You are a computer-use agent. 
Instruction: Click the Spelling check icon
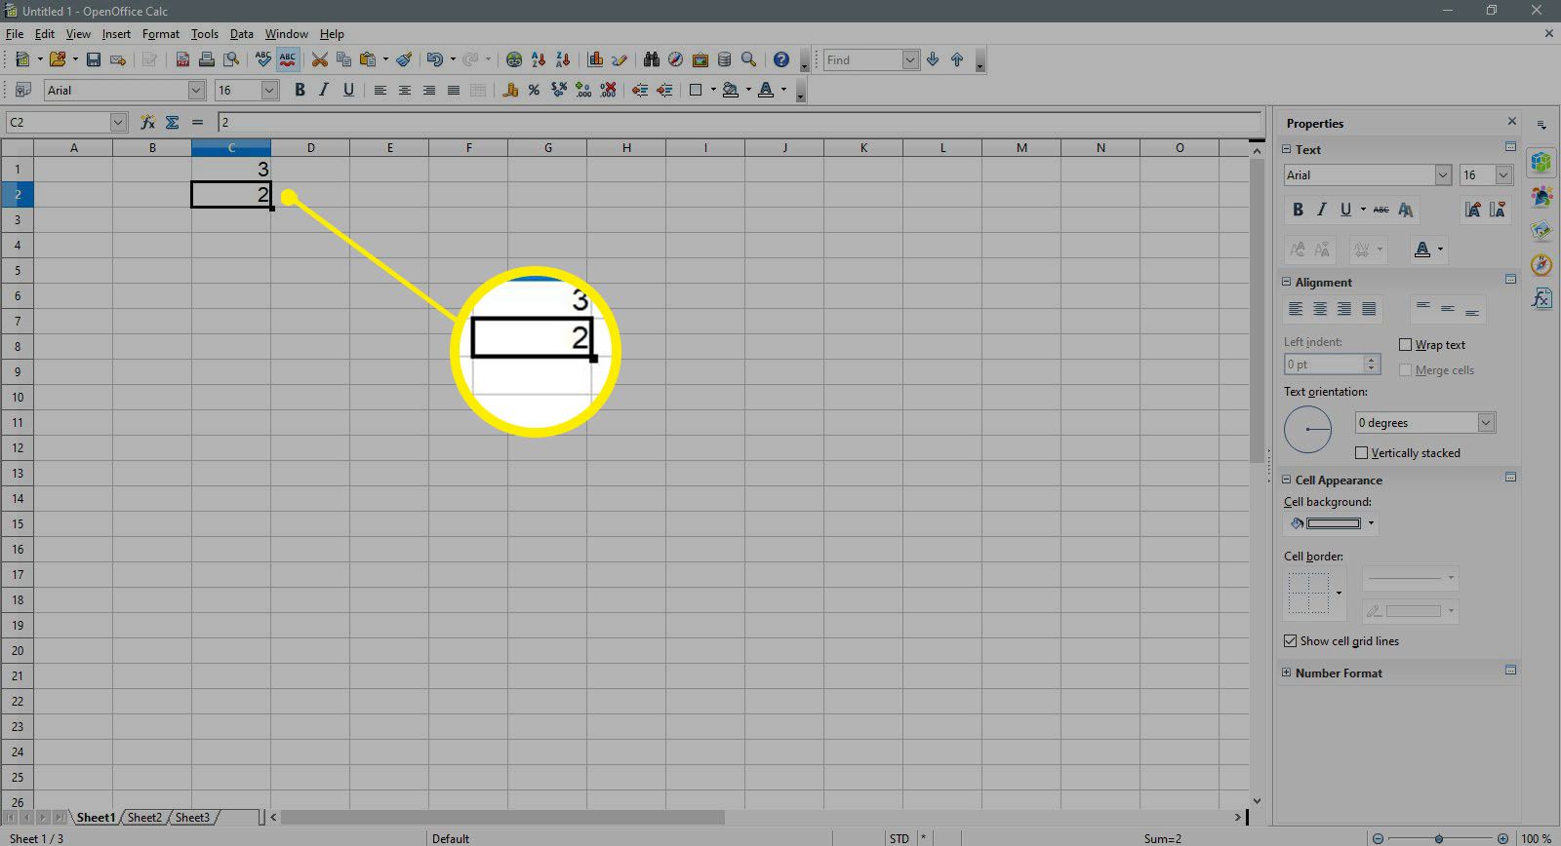pos(263,59)
